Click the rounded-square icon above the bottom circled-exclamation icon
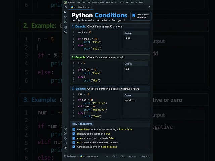This screenshot has width=215, height=161. (66, 143)
